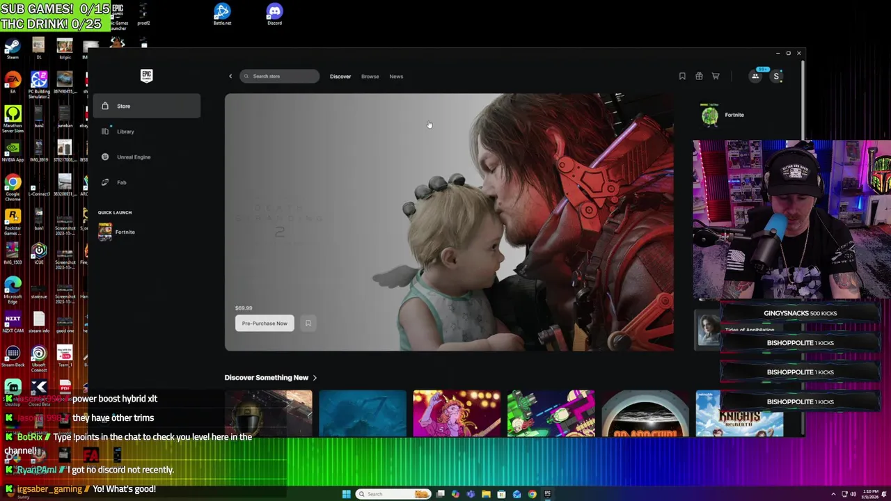Click the taskbar Search box
The width and height of the screenshot is (891, 501).
pos(394,494)
